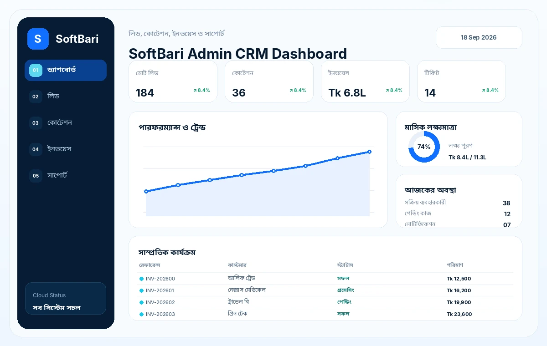Click the Tk 8.4L / 11.3L target value
Image resolution: width=547 pixels, height=346 pixels.
(467, 158)
